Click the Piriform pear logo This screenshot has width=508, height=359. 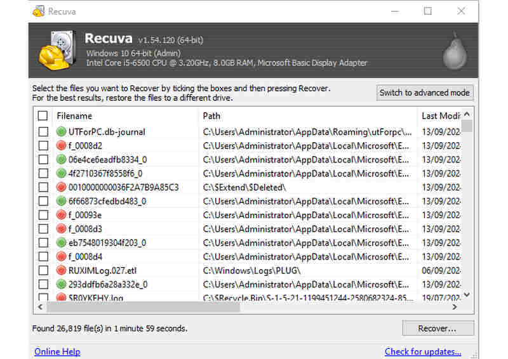click(455, 51)
